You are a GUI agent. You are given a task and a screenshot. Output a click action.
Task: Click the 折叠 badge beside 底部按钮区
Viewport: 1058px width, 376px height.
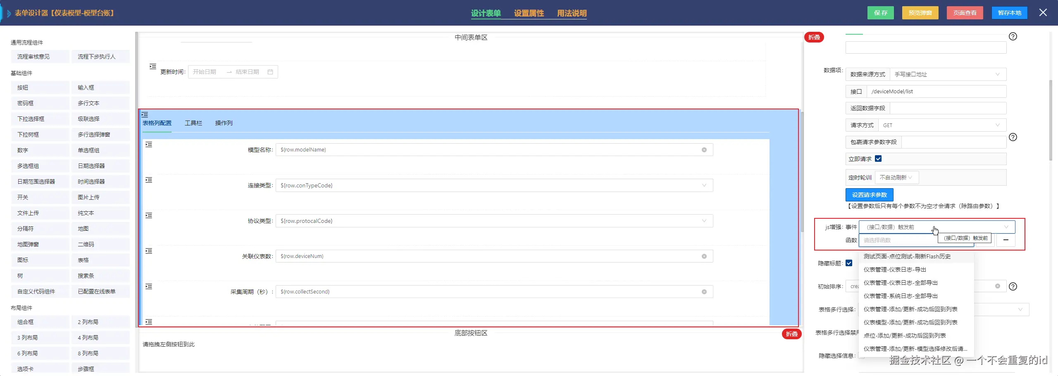[792, 334]
